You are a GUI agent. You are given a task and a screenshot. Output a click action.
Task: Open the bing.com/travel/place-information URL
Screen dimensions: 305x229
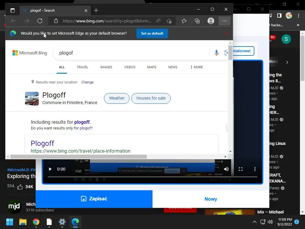tap(80, 151)
